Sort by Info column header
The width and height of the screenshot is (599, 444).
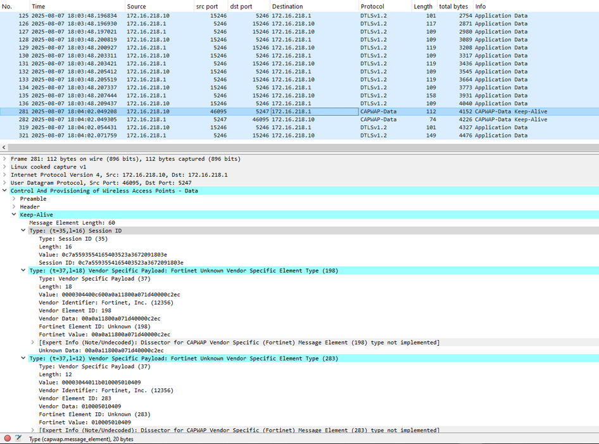[536, 6]
